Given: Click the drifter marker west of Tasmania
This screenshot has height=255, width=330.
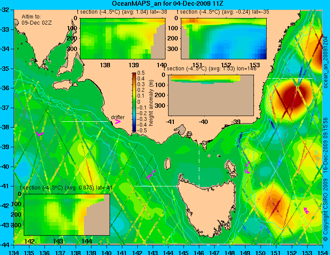Looking at the screenshot, I should coord(150,175).
